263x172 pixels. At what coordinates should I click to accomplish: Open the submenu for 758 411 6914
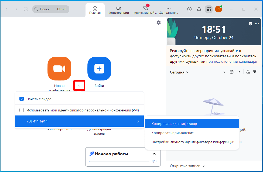coord(79,121)
